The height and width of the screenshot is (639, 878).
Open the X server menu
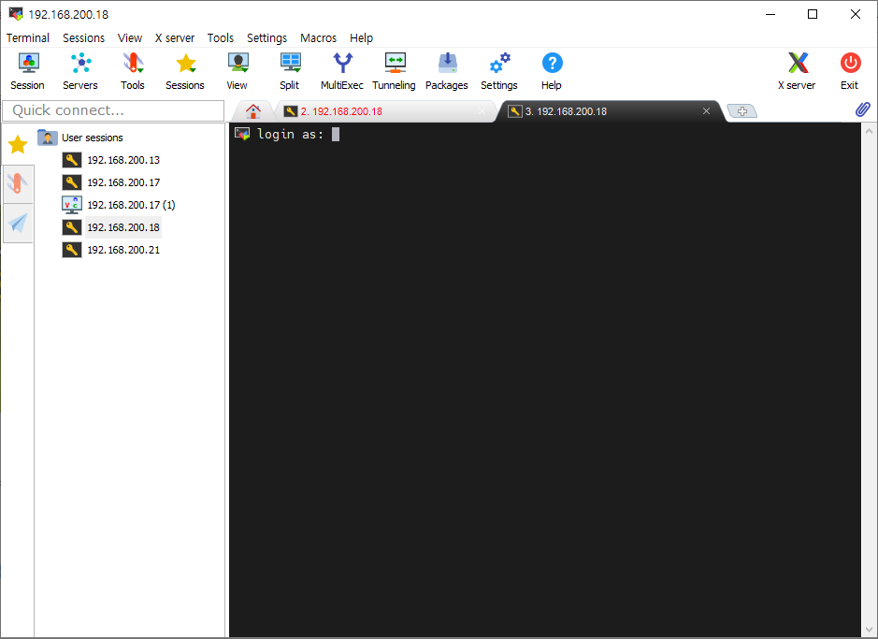[175, 38]
